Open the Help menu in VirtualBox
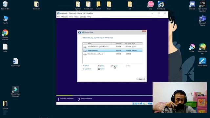Viewport: 210px width, 118px height. tap(89, 17)
